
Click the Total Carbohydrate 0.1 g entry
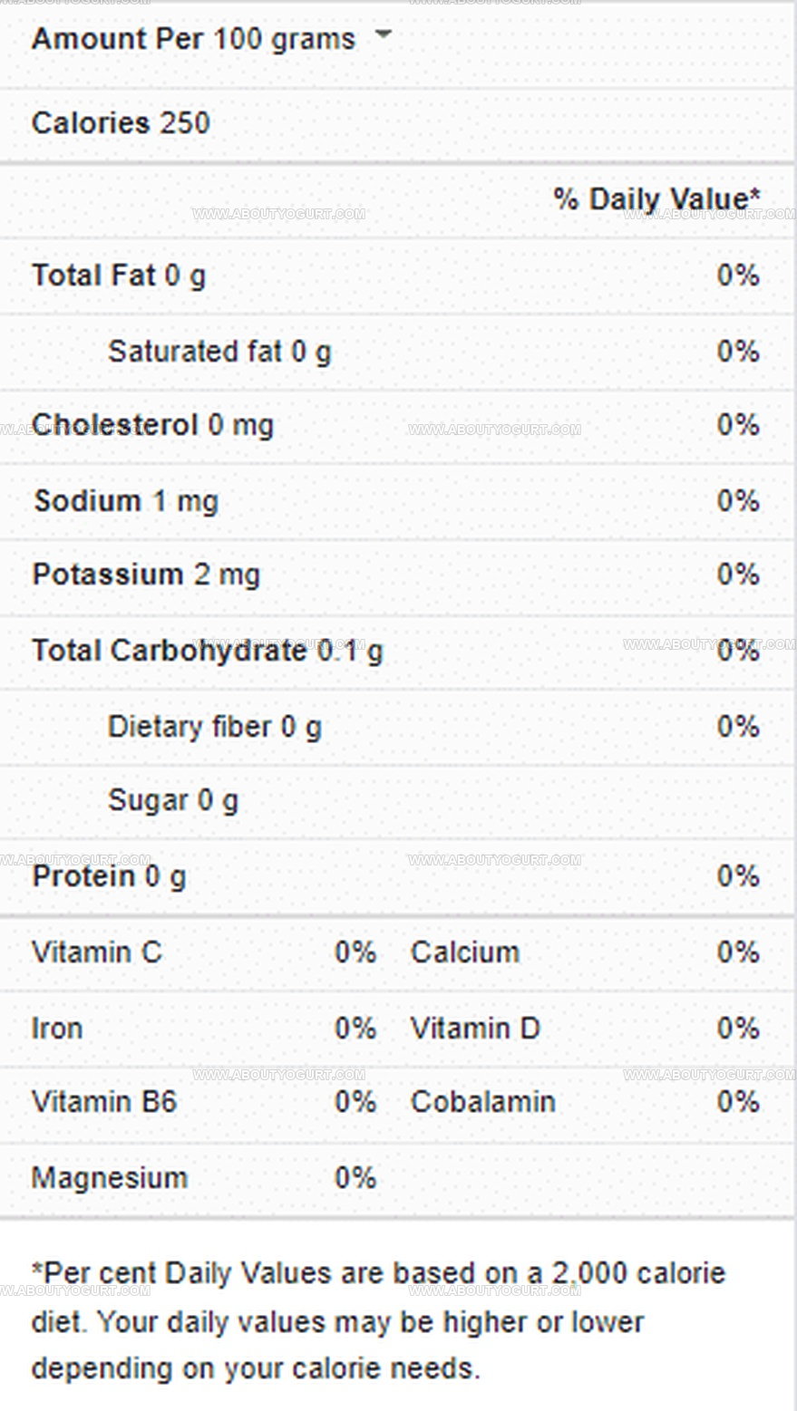[x=208, y=651]
